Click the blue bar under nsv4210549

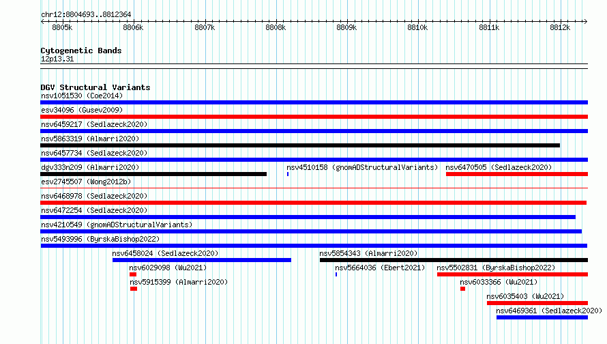pos(311,231)
